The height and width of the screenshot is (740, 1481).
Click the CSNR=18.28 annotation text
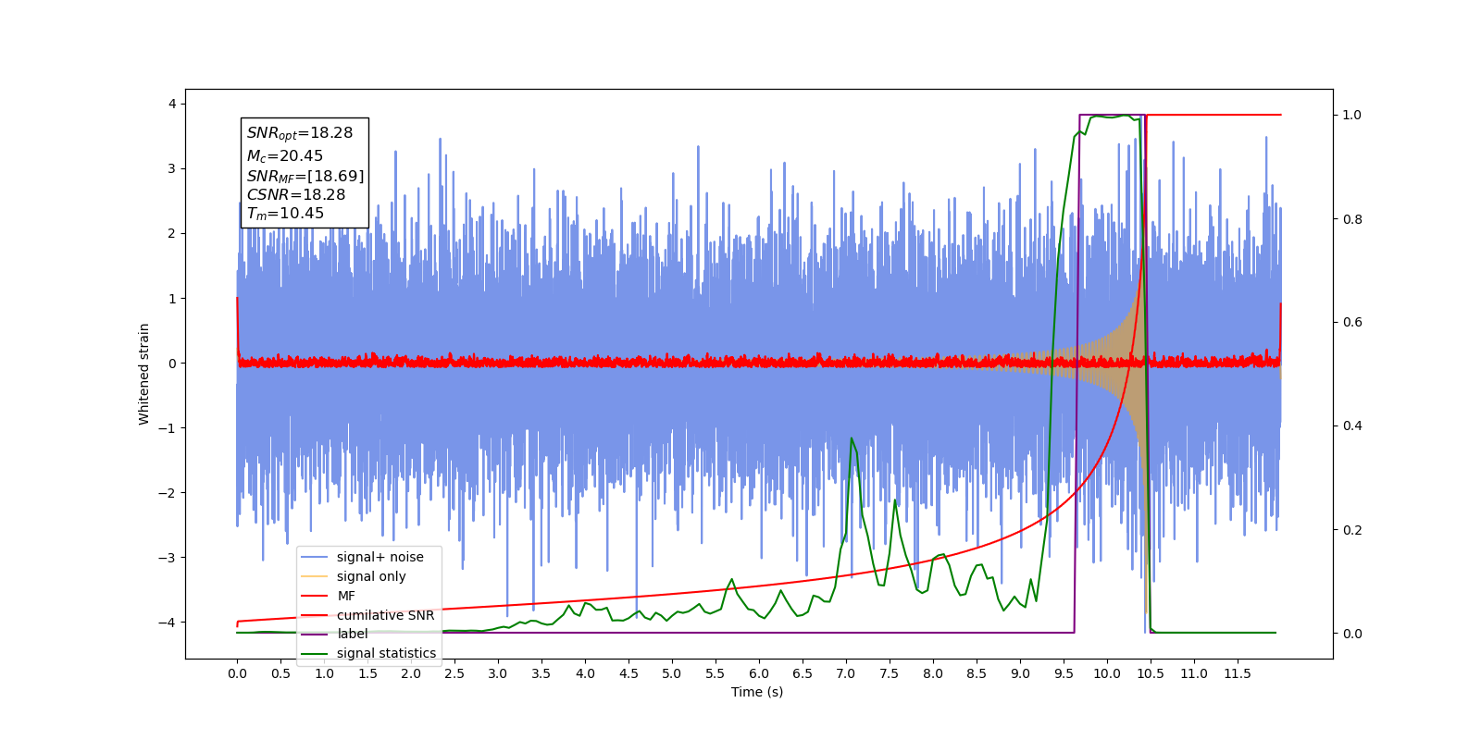[296, 194]
